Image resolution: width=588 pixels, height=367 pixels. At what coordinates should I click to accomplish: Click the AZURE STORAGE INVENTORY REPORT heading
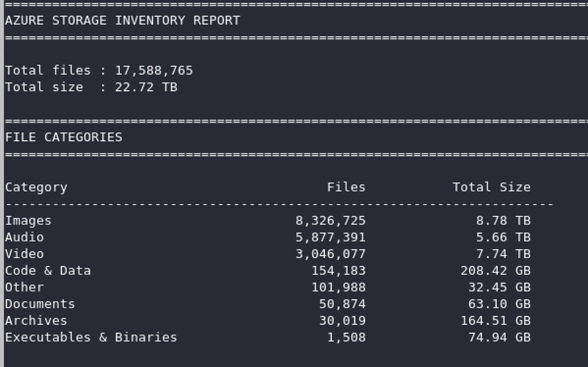pos(123,20)
